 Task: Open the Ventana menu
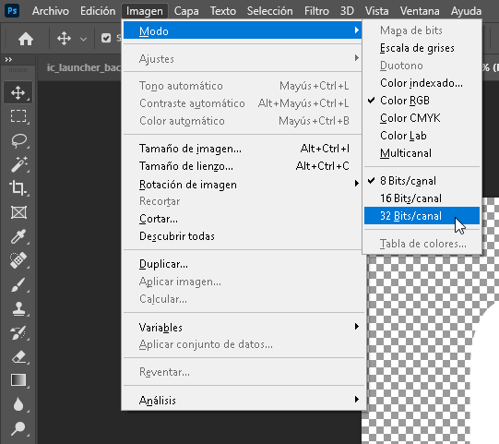[x=420, y=11]
